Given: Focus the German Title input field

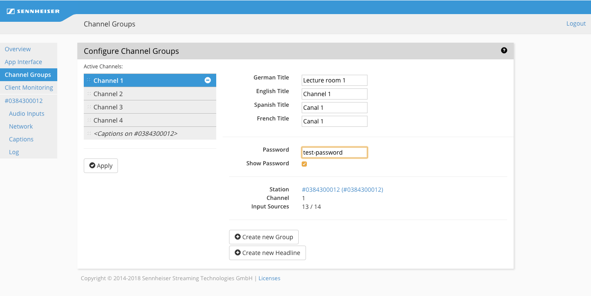Looking at the screenshot, I should pyautogui.click(x=334, y=80).
